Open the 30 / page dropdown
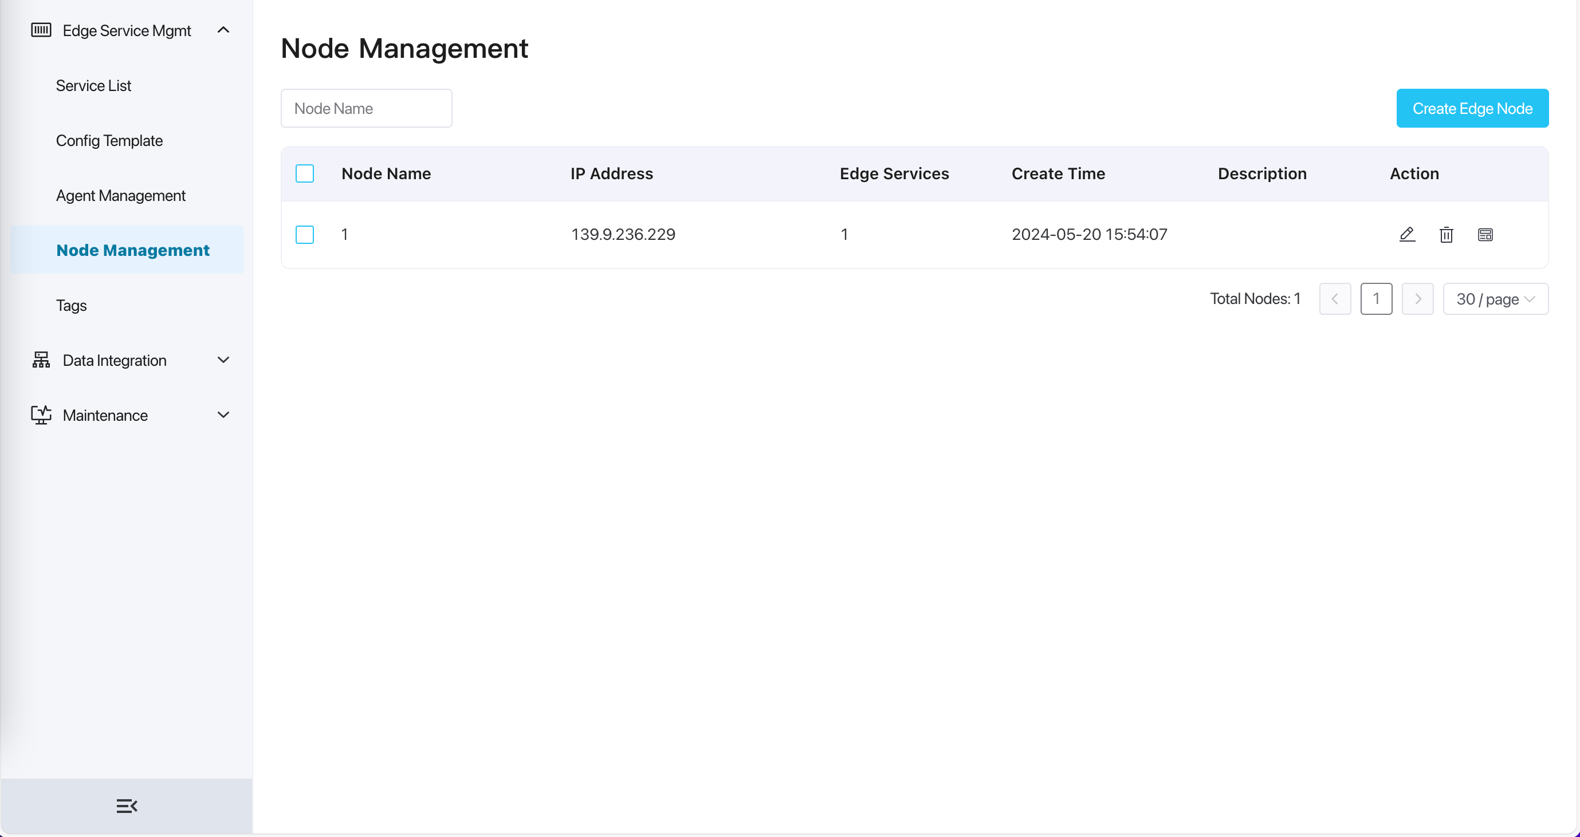 coord(1495,299)
